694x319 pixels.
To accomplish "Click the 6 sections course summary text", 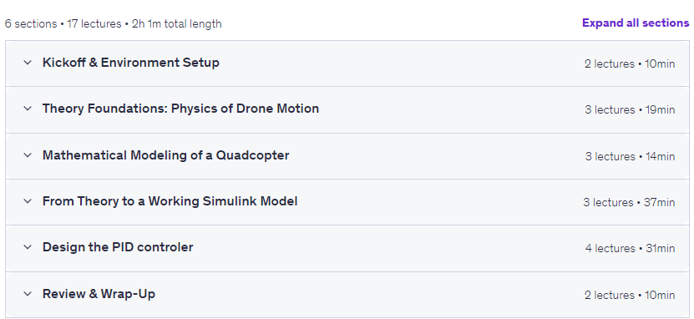I will [114, 24].
